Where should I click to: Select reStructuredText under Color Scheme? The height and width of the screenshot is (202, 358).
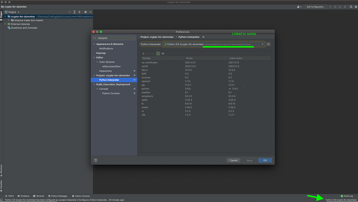111,67
